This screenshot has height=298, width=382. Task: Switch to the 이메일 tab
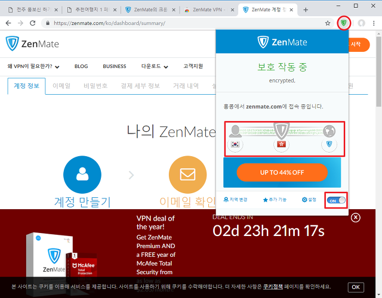[61, 86]
